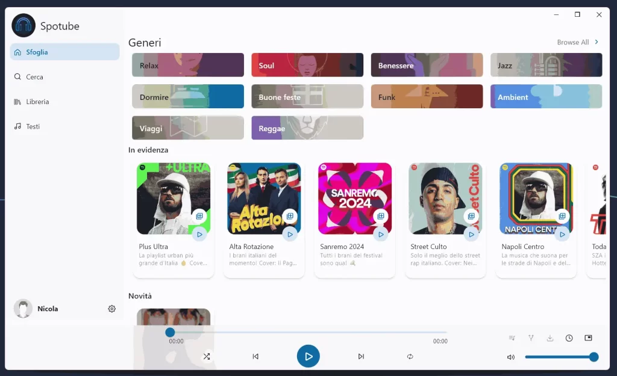Open the Reggae genre card
The image size is (617, 376).
307,128
